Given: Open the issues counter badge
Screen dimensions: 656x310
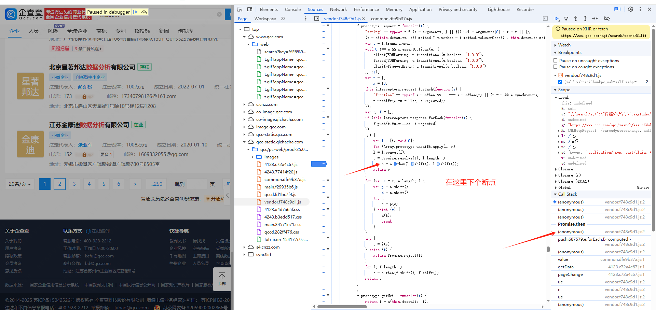Looking at the screenshot, I should (617, 9).
